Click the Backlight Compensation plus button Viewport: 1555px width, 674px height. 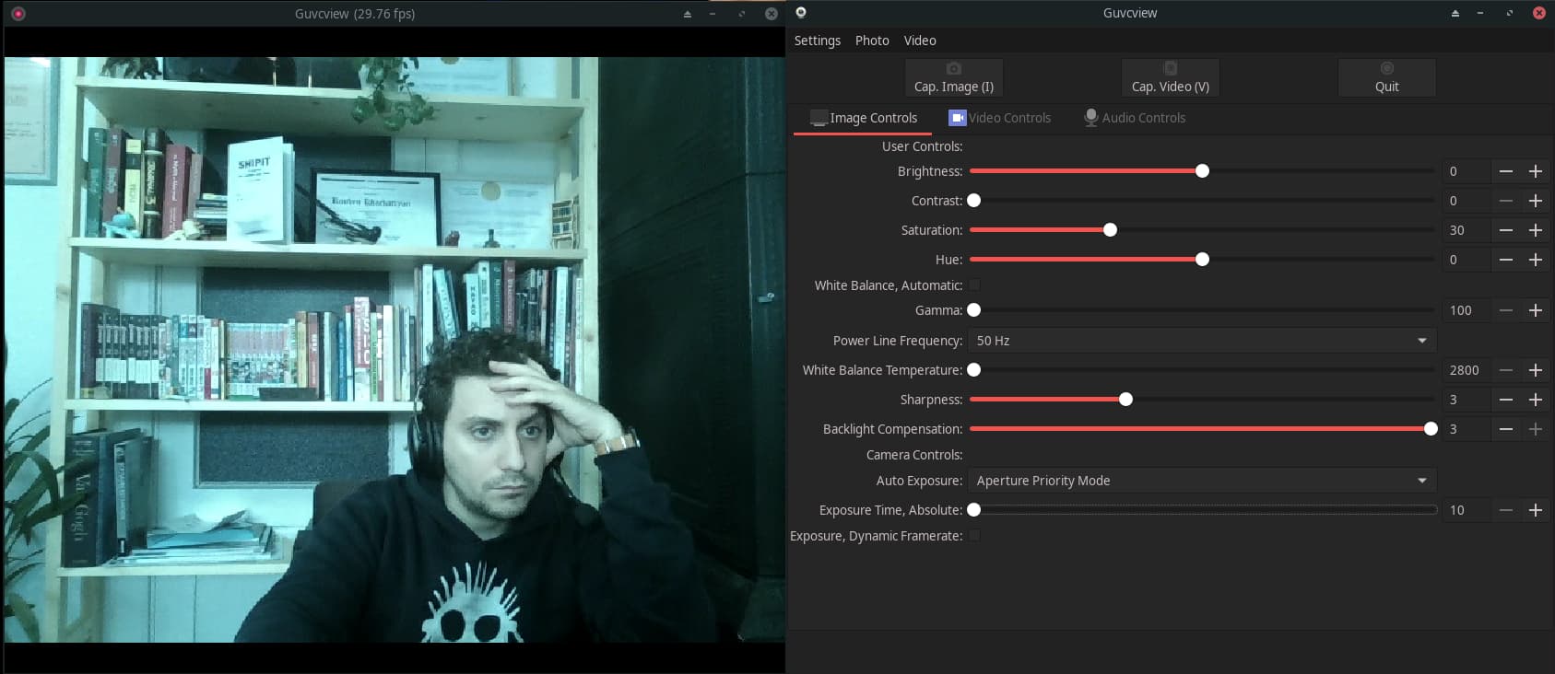[x=1536, y=429]
